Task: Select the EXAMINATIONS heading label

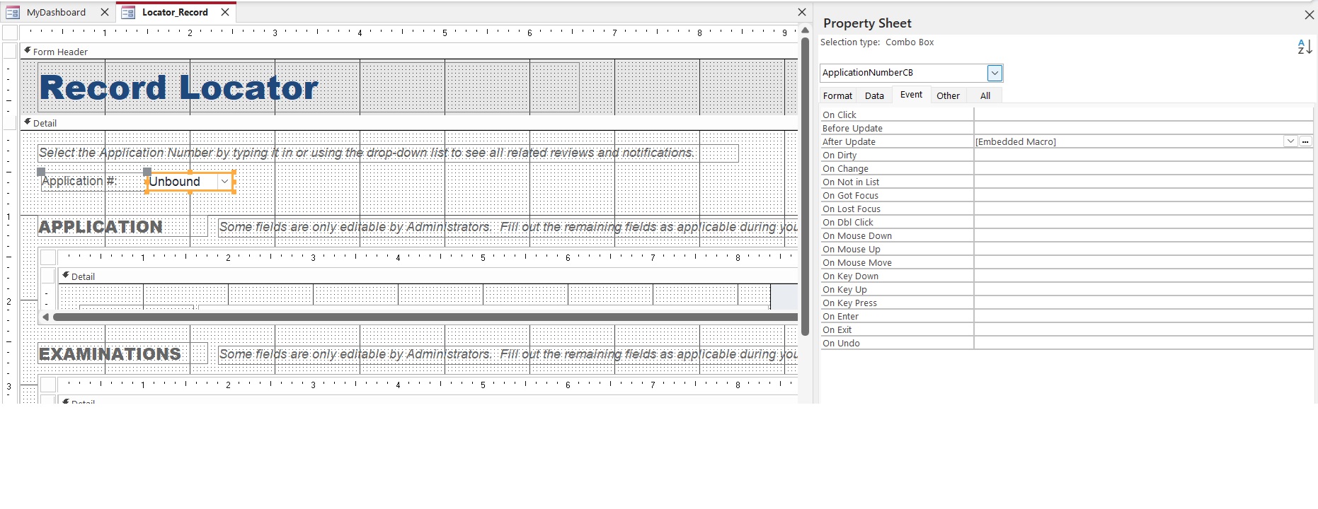Action: point(122,354)
